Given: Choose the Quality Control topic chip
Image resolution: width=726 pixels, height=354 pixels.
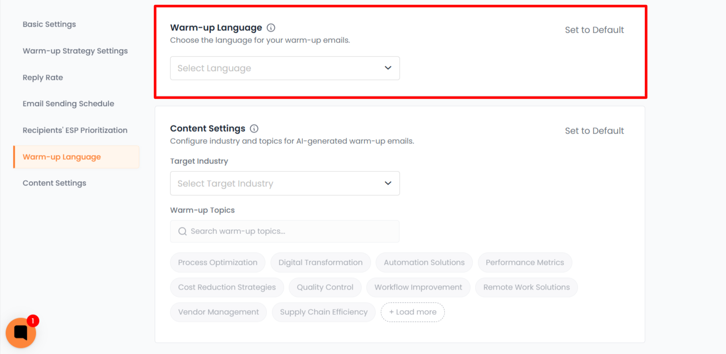Looking at the screenshot, I should pyautogui.click(x=325, y=287).
